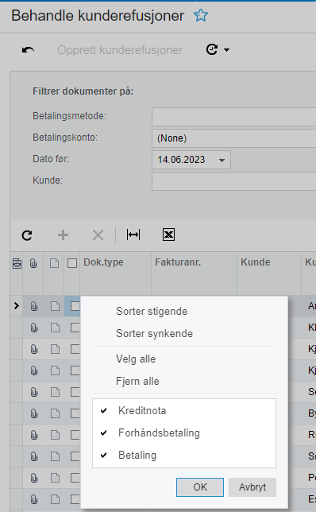Expand the first row arrow indicator
316x512 pixels.
pyautogui.click(x=17, y=306)
